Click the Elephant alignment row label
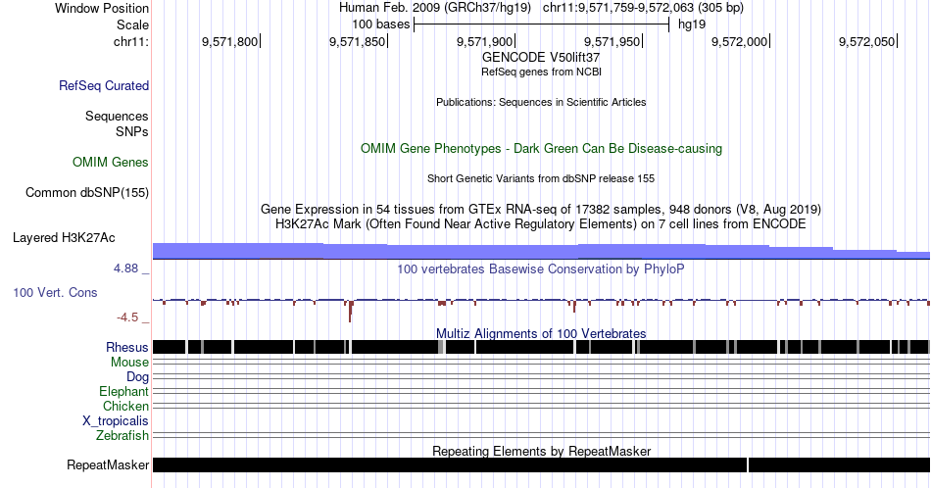The height and width of the screenshot is (488, 931). tap(124, 391)
